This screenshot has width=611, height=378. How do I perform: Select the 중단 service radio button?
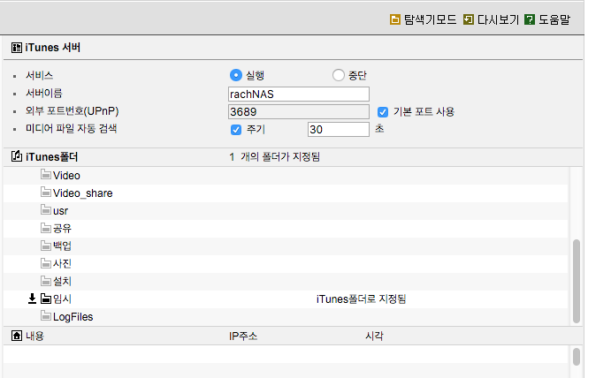coord(339,75)
